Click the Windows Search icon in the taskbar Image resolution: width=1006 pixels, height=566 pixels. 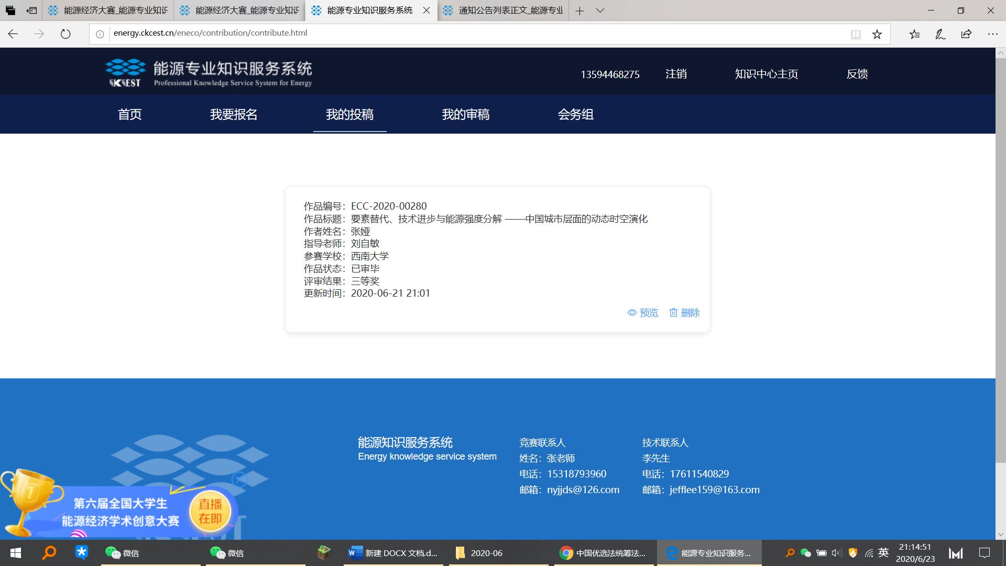[49, 553]
